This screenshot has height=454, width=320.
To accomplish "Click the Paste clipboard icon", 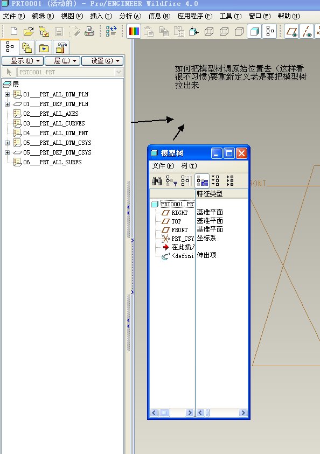I will tap(149, 31).
